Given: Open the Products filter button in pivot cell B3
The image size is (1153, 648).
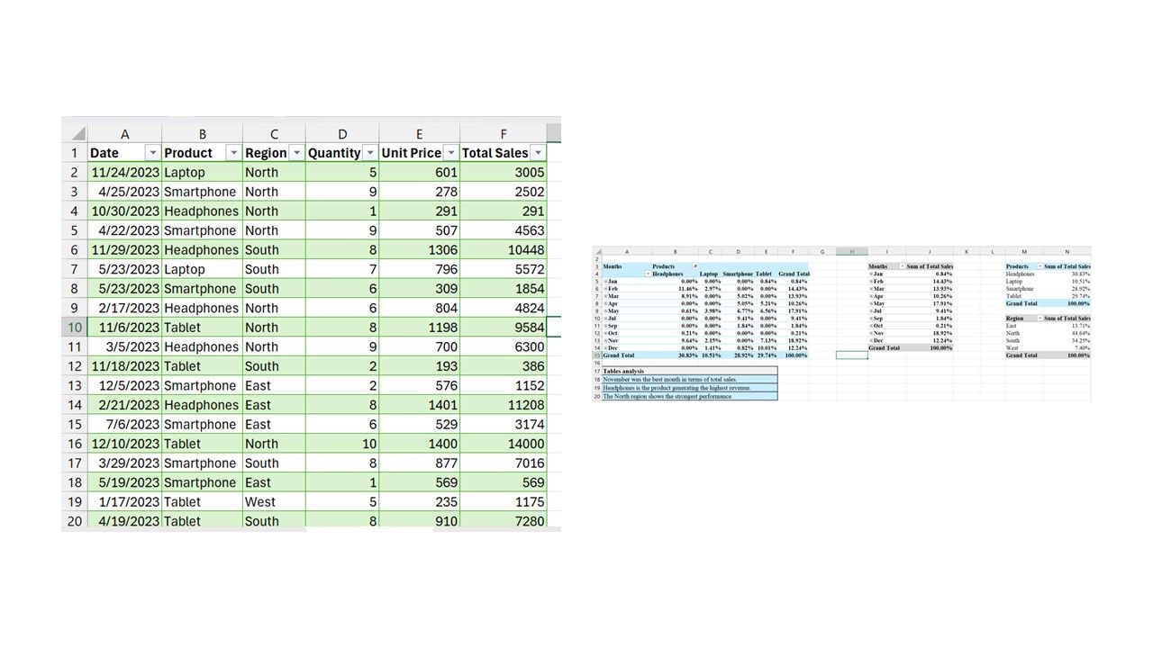Looking at the screenshot, I should tap(695, 266).
